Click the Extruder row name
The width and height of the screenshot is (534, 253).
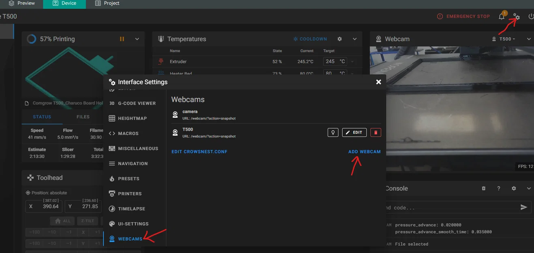tap(178, 62)
